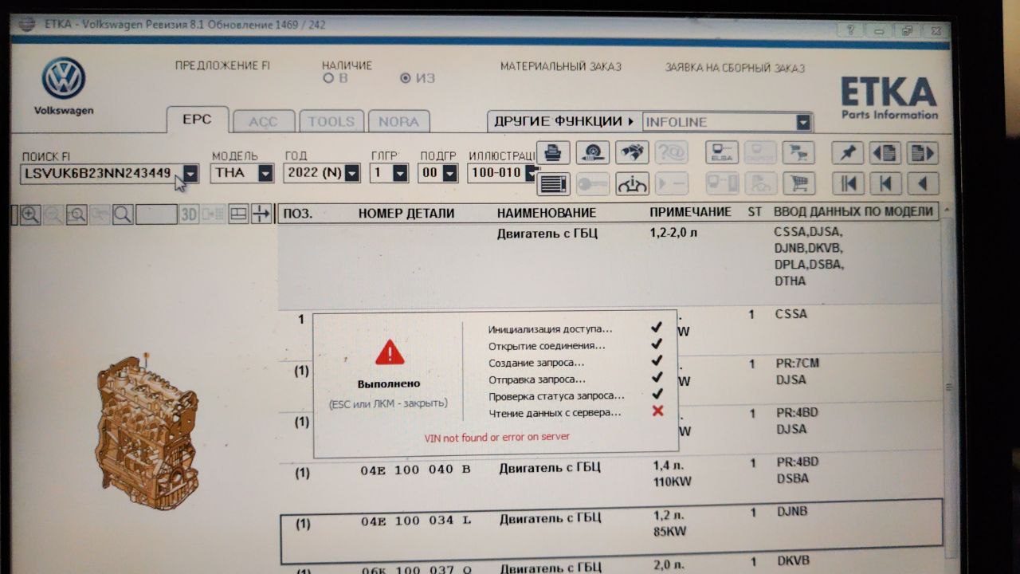The height and width of the screenshot is (574, 1020).
Task: Click the ПОЗ. column header
Action: pos(297,214)
